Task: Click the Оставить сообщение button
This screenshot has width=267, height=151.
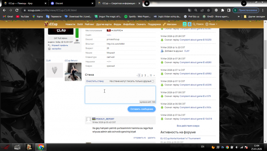Action: point(141,109)
